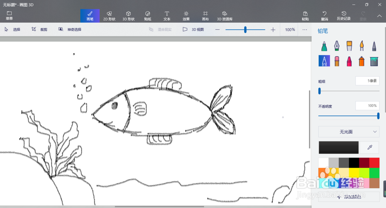
Task: Choose the green color swatch
Action: pyautogui.click(x=374, y=173)
